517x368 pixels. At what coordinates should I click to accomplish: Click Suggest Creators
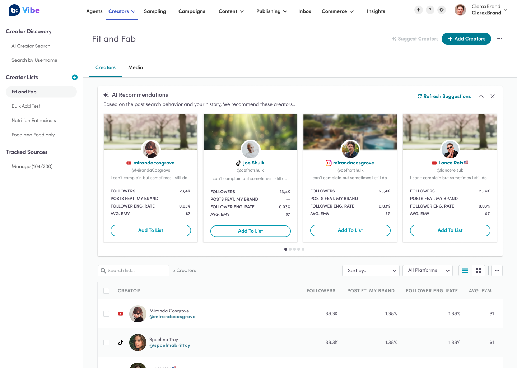(415, 39)
